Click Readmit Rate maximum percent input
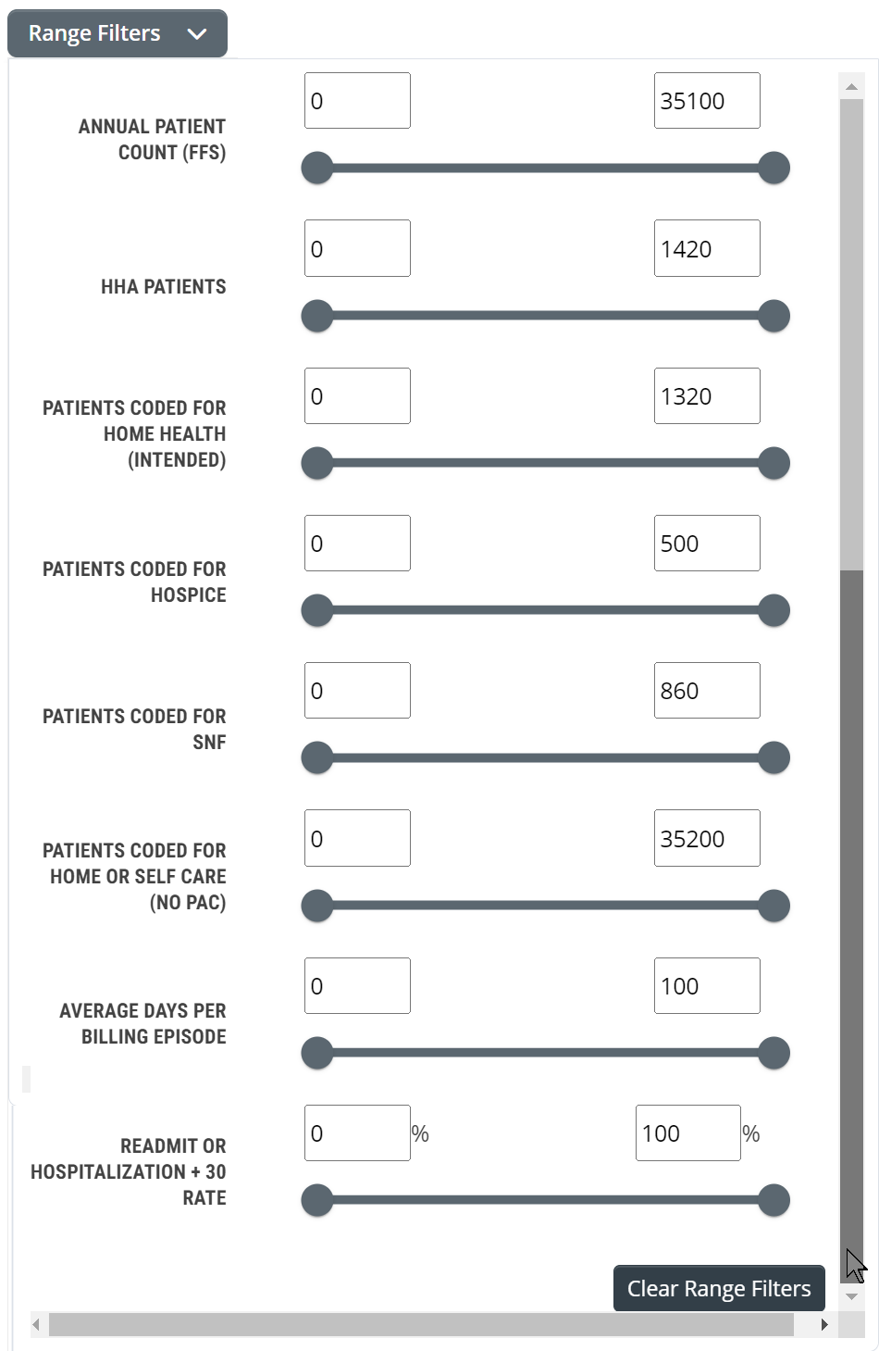This screenshot has width=879, height=1351. pos(687,1133)
